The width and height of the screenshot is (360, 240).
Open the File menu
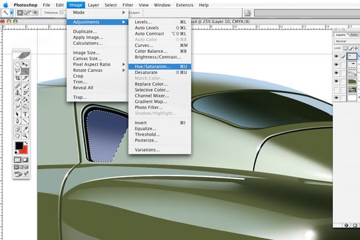click(46, 5)
